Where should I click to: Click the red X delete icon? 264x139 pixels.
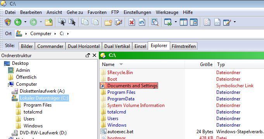[x=132, y=22]
